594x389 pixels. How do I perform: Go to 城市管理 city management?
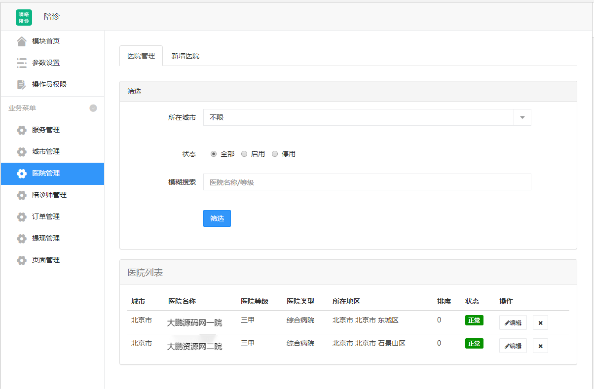click(45, 151)
